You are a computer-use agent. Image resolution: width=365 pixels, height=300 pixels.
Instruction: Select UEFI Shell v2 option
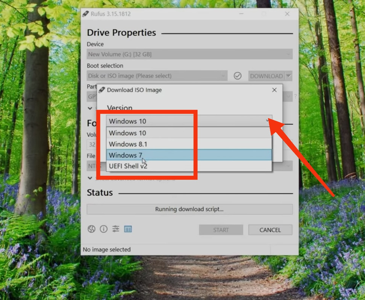pyautogui.click(x=189, y=166)
